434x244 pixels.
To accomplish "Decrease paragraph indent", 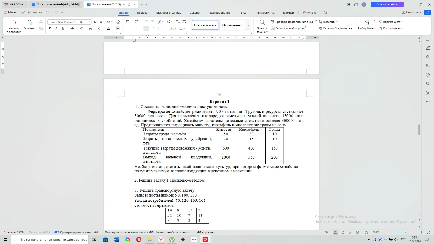I will (146, 22).
